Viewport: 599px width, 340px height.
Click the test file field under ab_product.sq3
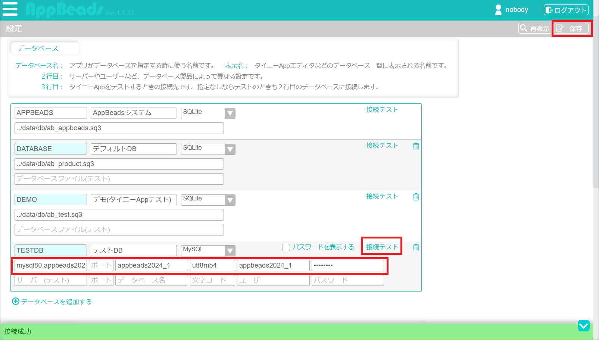click(119, 179)
